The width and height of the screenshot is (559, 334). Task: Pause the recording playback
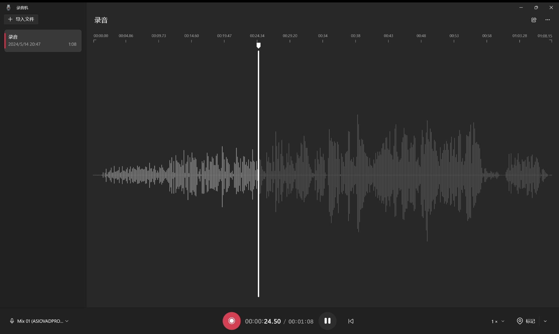point(327,321)
